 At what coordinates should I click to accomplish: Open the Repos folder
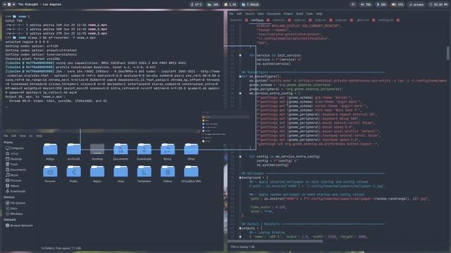pyautogui.click(x=97, y=174)
